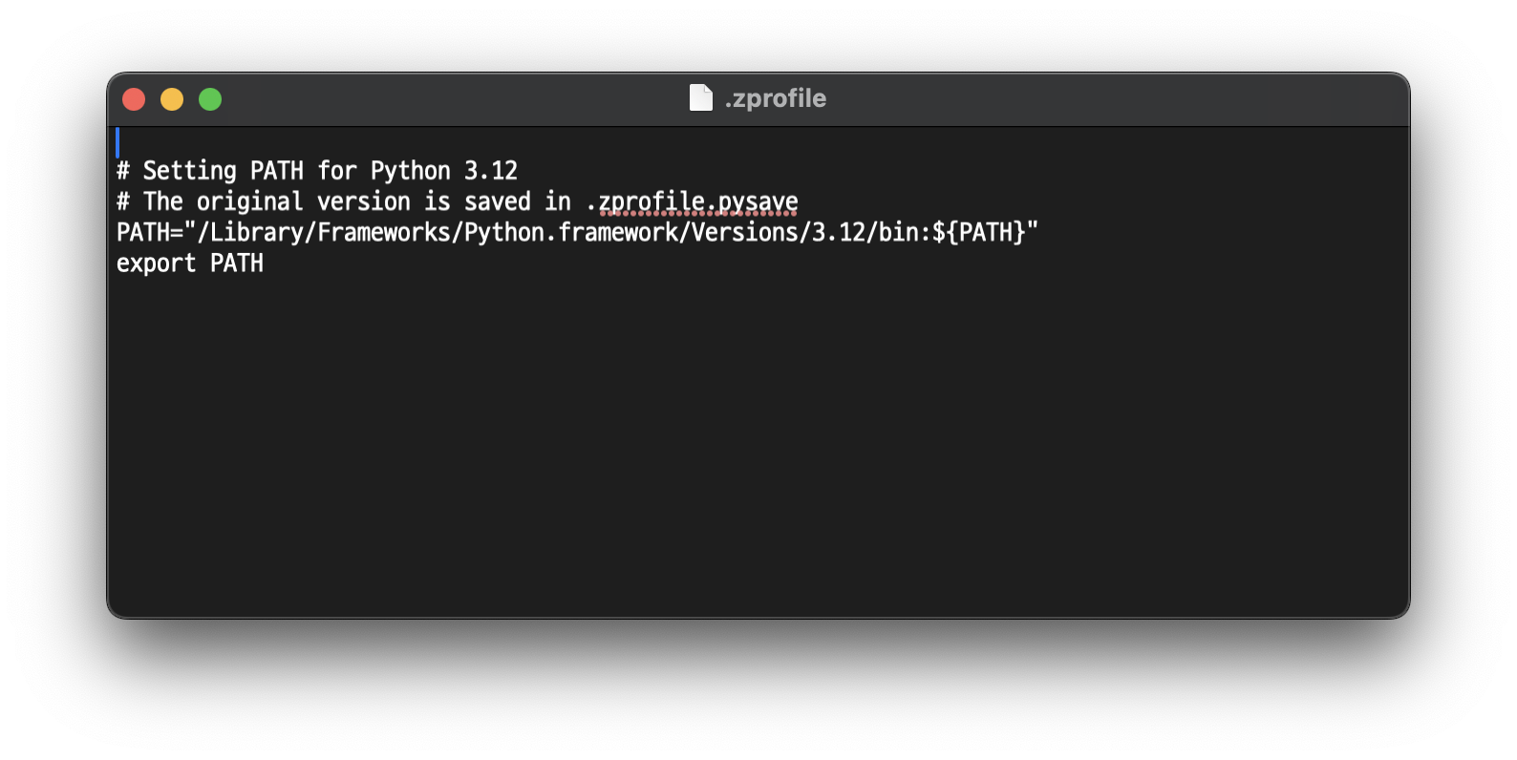The height and width of the screenshot is (760, 1517).
Task: Minimize the window using yellow button
Action: [x=172, y=99]
